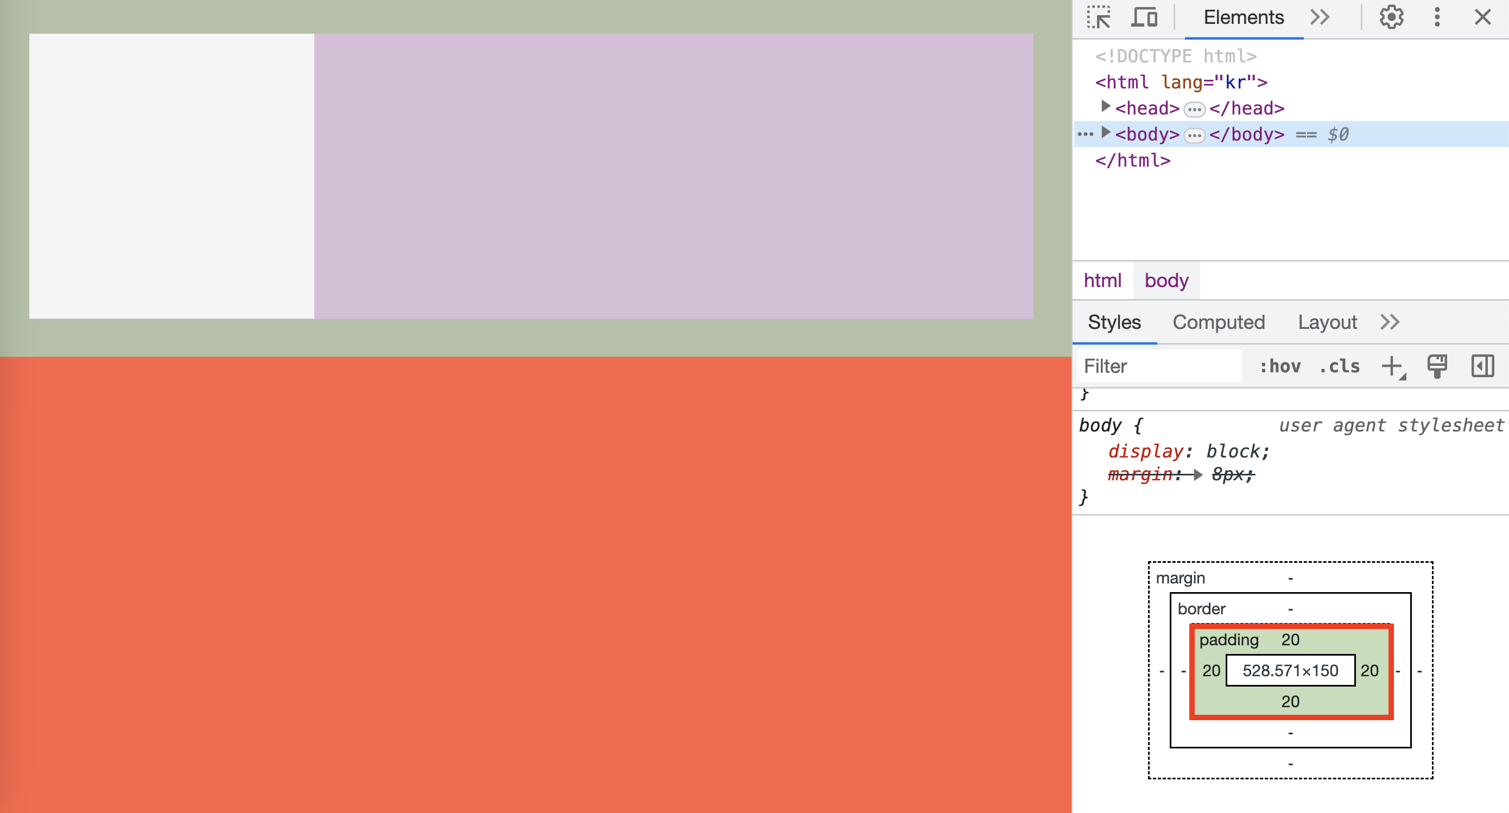Open the customize DevTools three-dot menu

click(1437, 17)
